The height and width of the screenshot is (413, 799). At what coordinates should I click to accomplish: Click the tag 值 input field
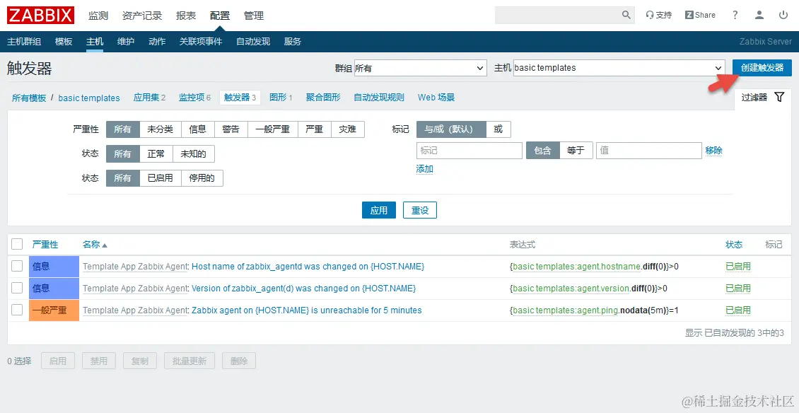point(648,150)
